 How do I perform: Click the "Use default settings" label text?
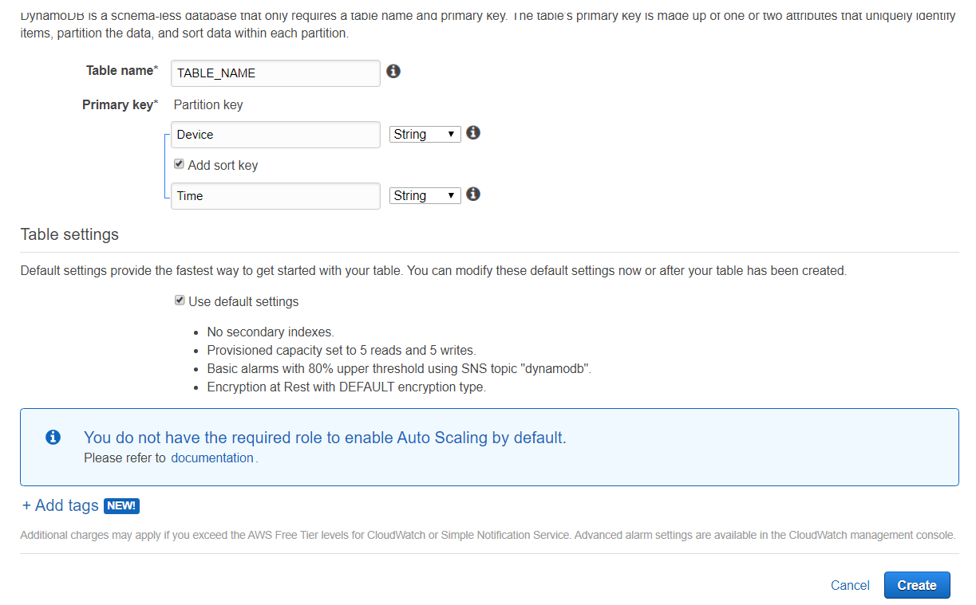(x=243, y=301)
